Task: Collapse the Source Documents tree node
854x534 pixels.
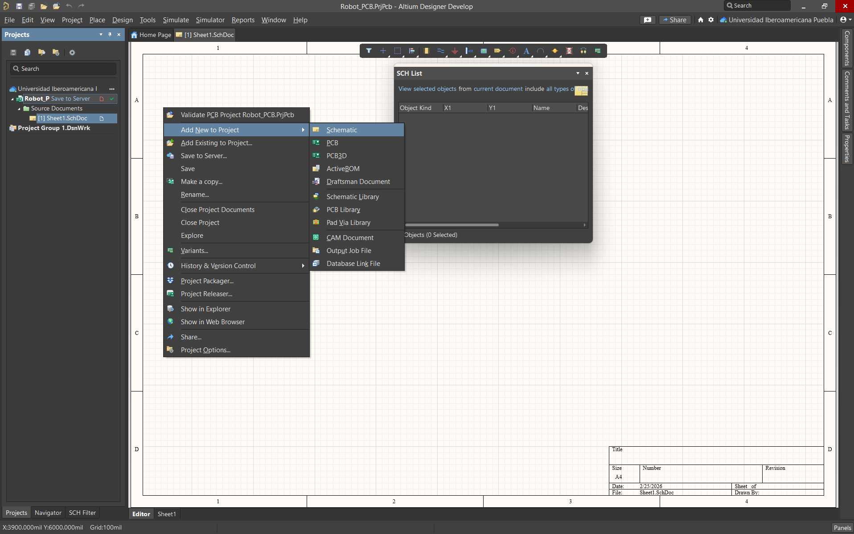Action: (19, 108)
